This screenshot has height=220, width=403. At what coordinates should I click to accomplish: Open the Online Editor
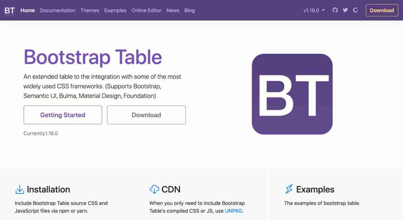pyautogui.click(x=146, y=10)
